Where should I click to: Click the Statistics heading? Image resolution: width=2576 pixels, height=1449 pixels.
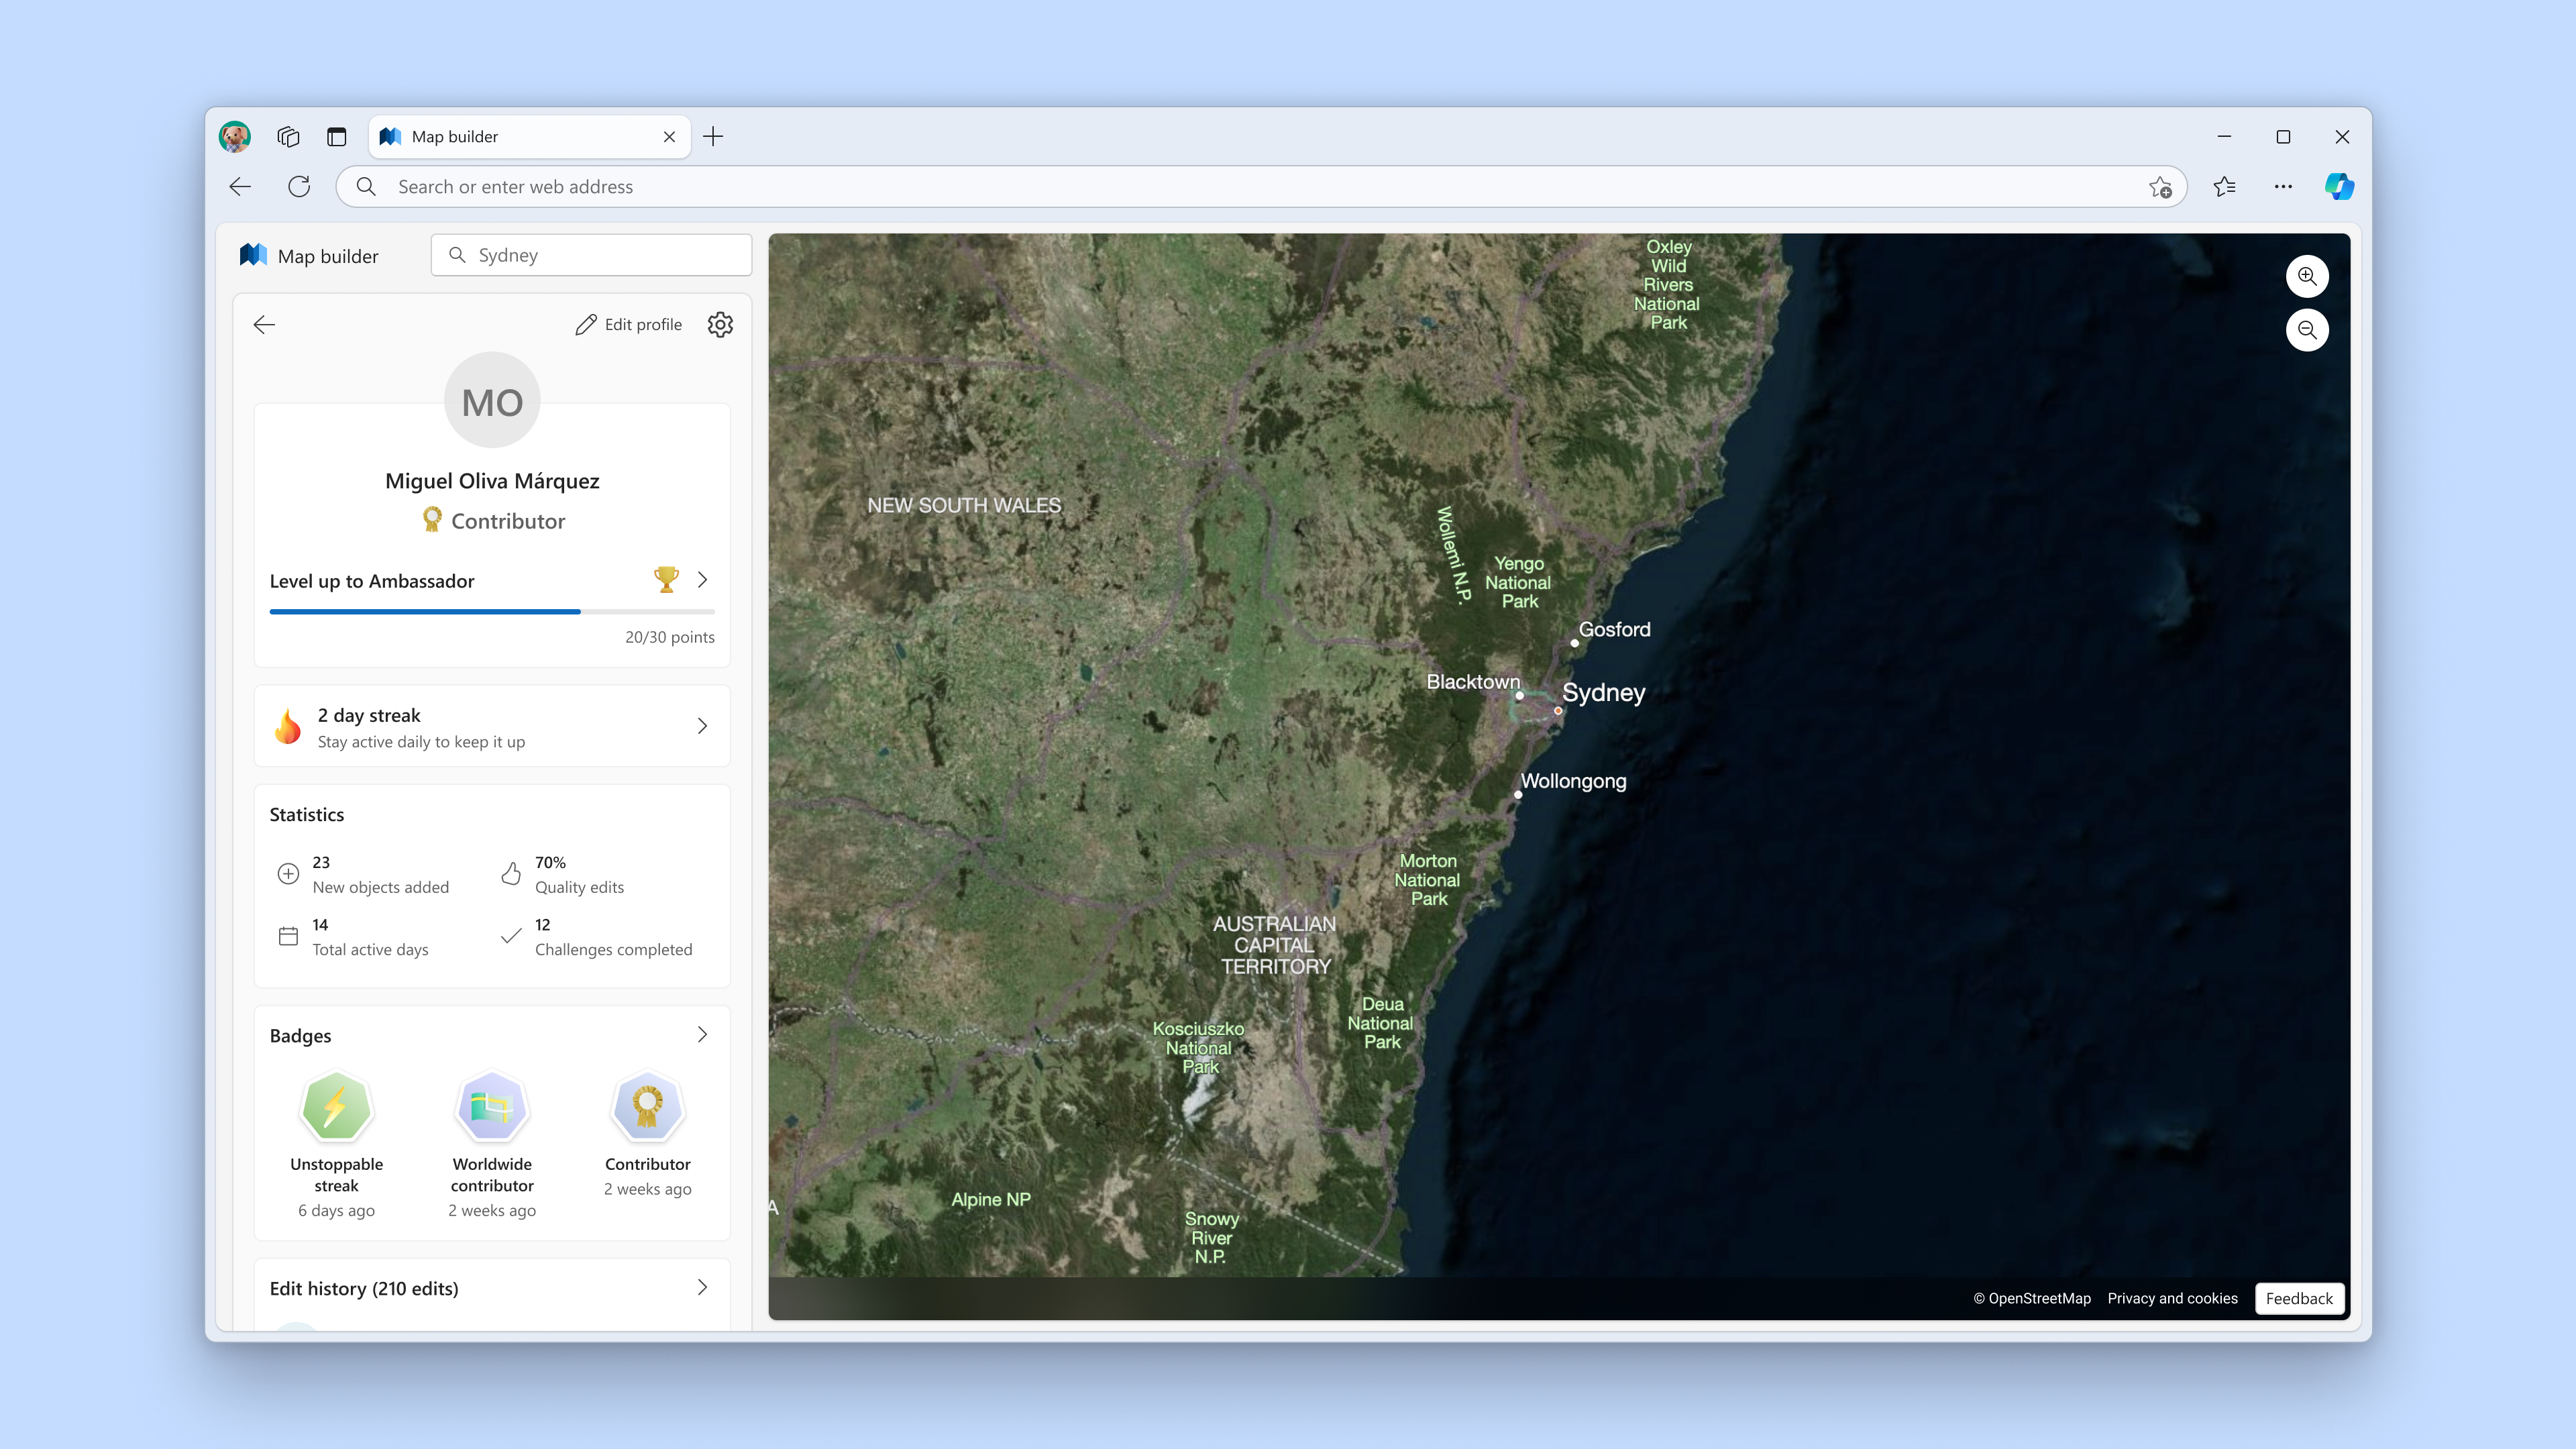[307, 815]
